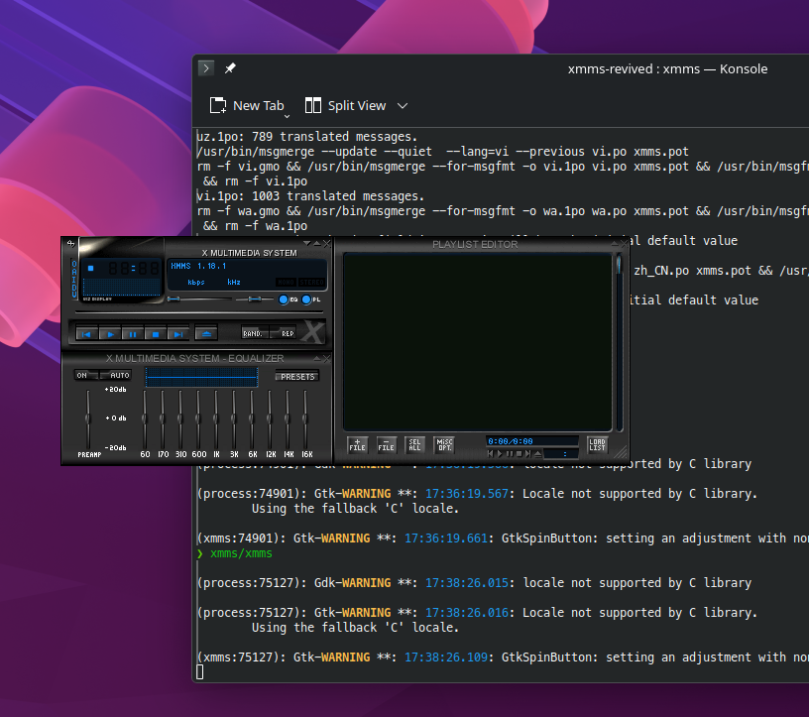This screenshot has height=717, width=809.
Task: Click the SEL ALL playlist button
Action: pos(414,445)
